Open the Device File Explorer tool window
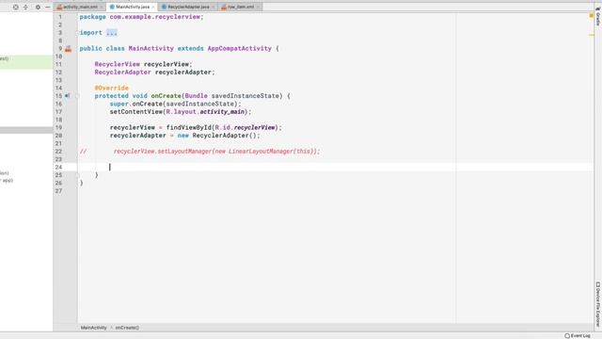Image resolution: width=602 pixels, height=339 pixels. point(598,304)
